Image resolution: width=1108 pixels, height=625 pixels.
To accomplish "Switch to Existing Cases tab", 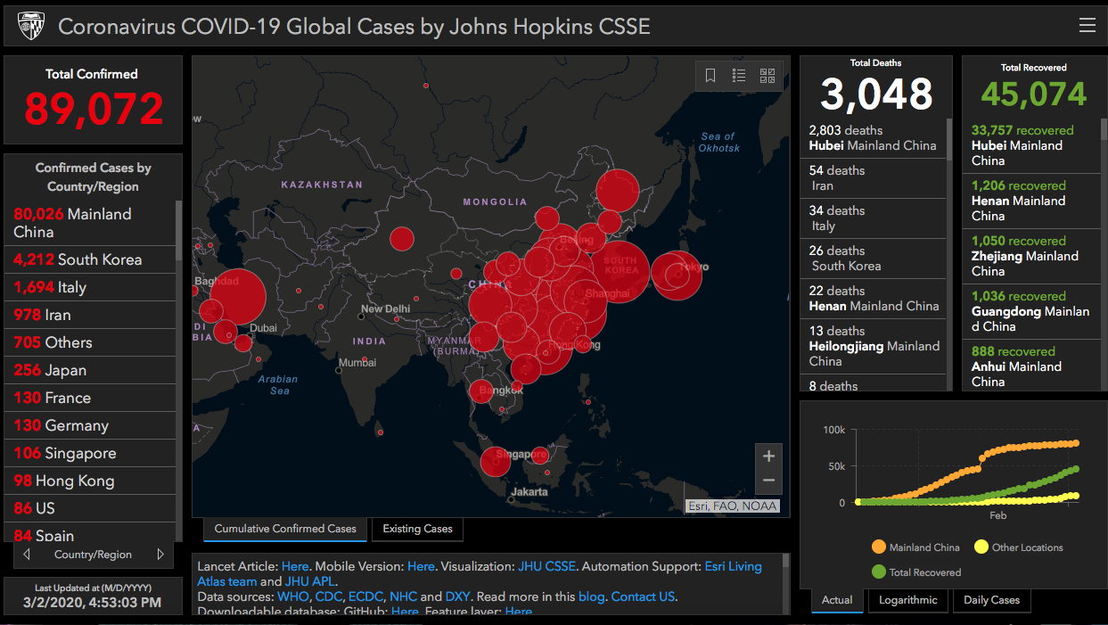I will pyautogui.click(x=417, y=529).
